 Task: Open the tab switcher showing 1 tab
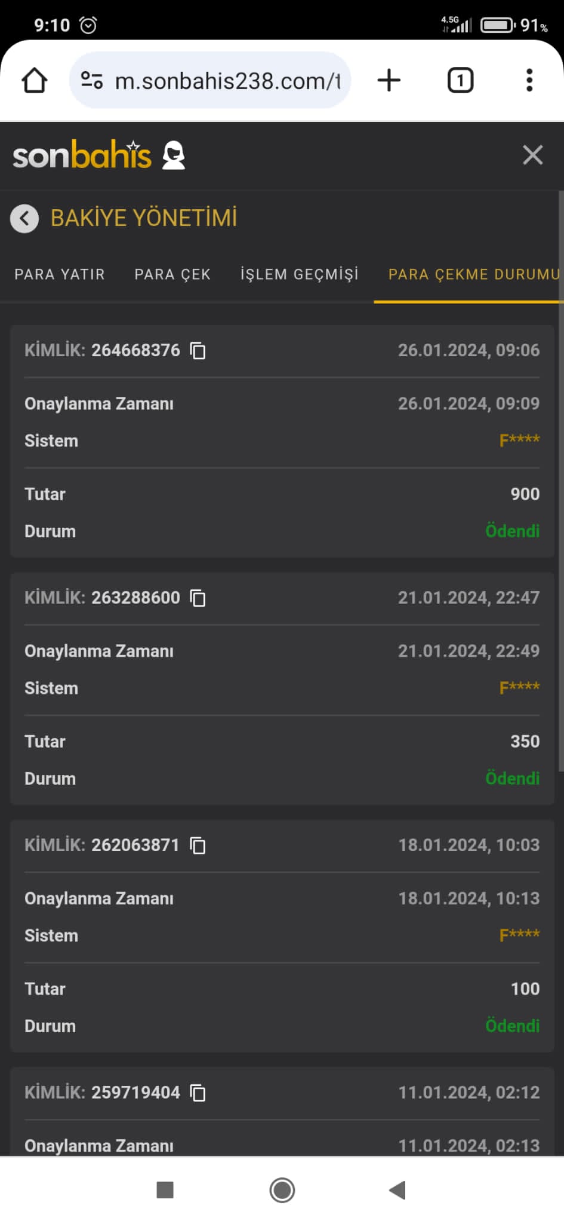click(x=460, y=81)
